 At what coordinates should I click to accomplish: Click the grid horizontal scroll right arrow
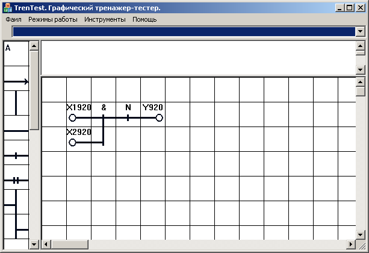351,245
